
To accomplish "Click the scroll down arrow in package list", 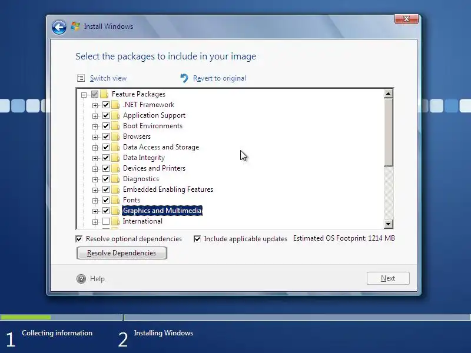I will tap(388, 224).
